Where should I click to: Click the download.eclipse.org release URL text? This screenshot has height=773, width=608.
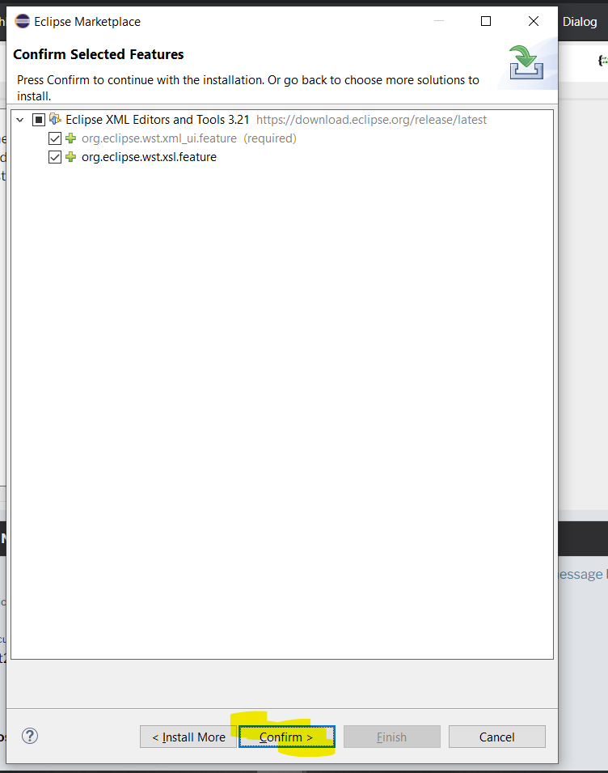tap(371, 120)
